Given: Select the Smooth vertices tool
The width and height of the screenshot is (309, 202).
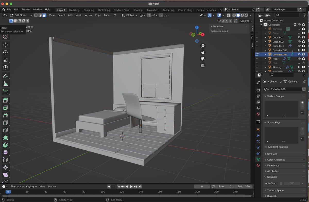Looking at the screenshot, I should [x=5, y=152].
